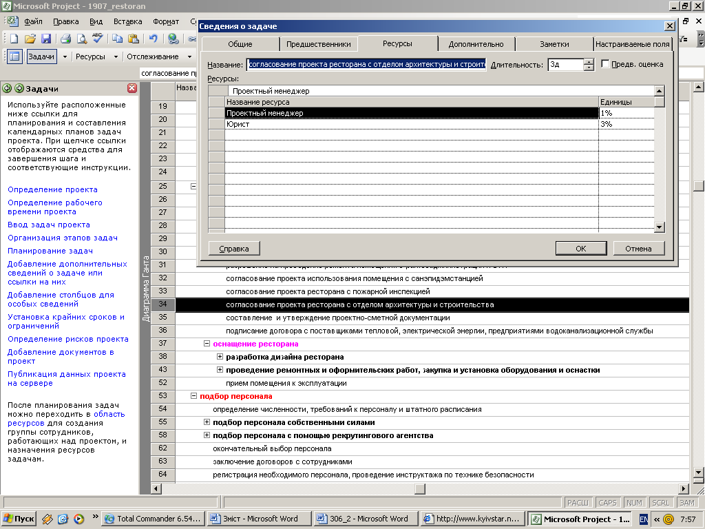Open the Заметки tab

(x=554, y=44)
